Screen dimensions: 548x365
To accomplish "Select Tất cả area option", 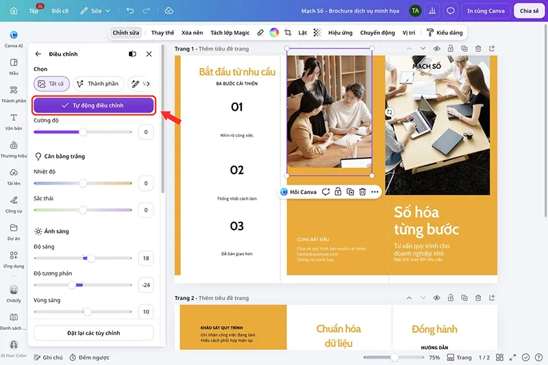I will 51,83.
